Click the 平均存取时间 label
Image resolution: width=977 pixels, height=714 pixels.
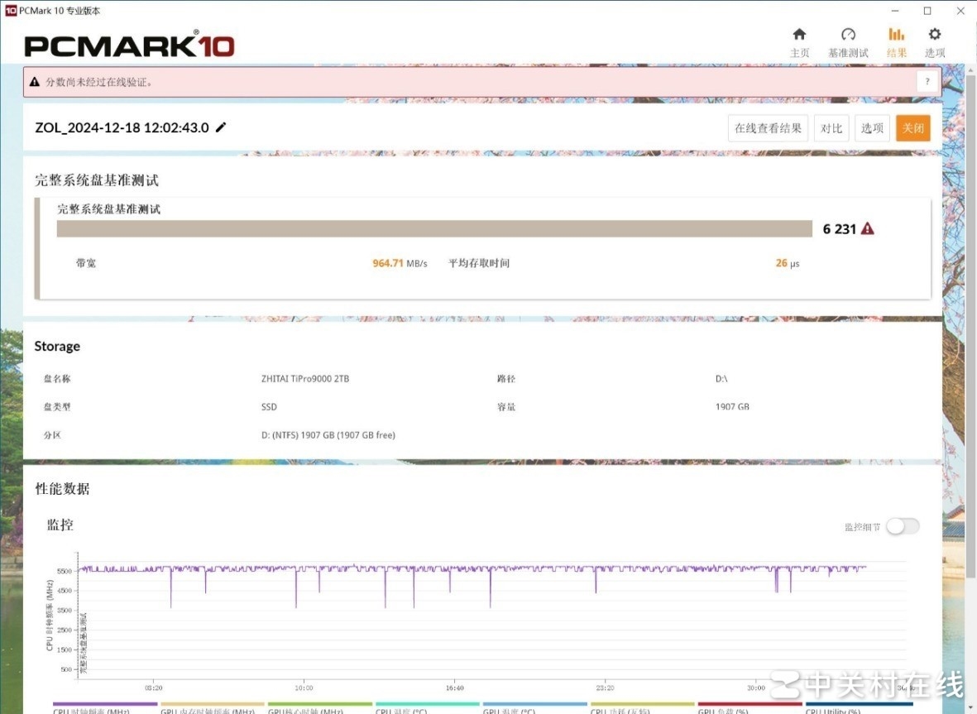coord(479,263)
